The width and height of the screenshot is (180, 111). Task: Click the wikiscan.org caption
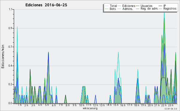tap(90, 108)
